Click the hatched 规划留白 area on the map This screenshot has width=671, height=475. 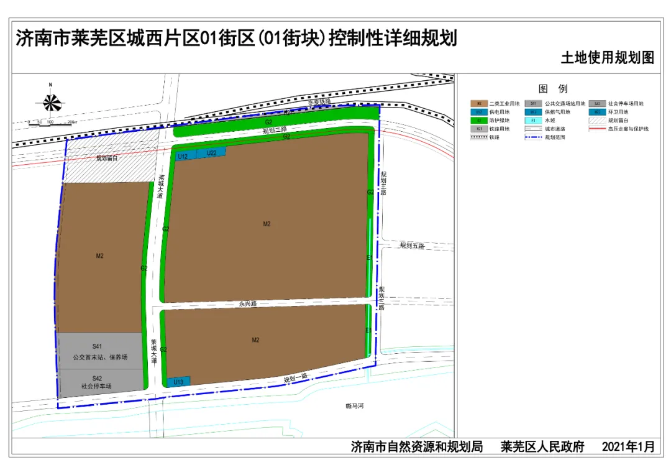point(111,158)
